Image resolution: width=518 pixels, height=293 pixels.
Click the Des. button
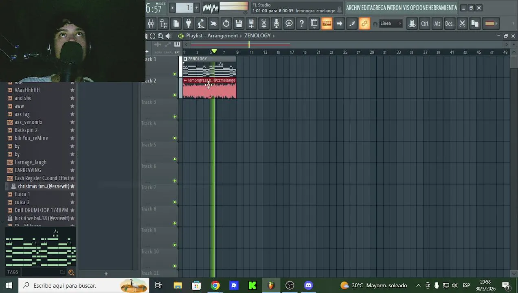[450, 24]
